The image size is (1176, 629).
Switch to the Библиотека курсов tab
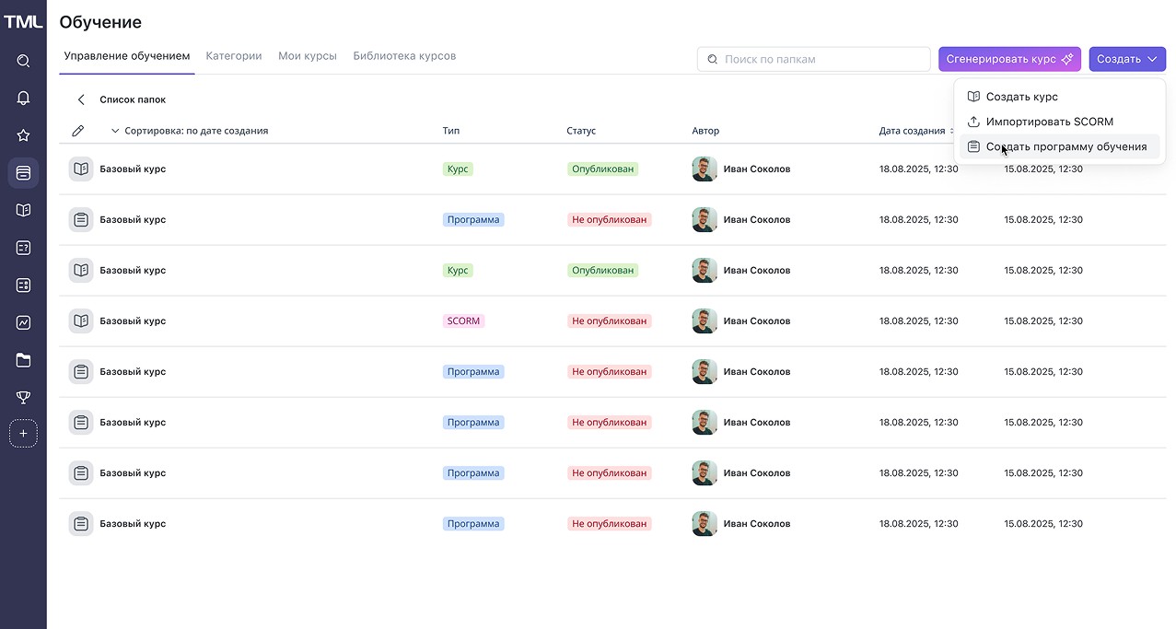404,56
